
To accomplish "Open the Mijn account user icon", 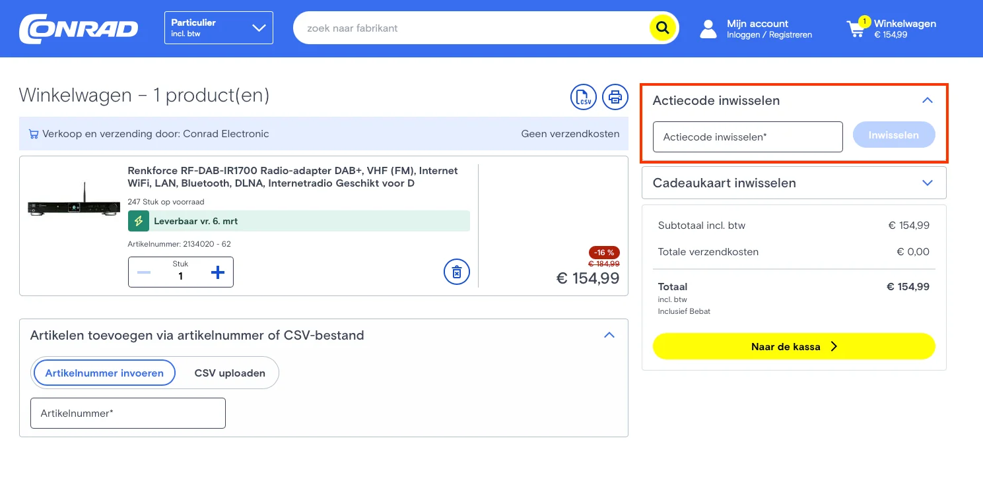I will point(708,28).
